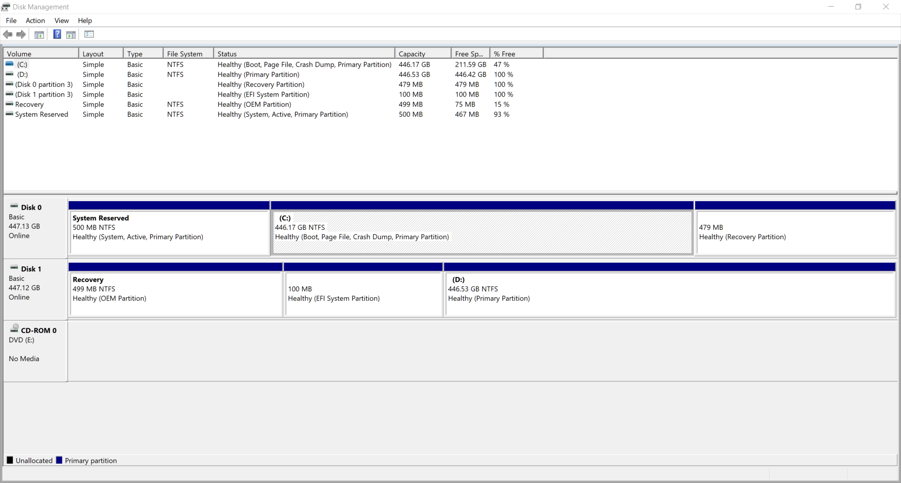The width and height of the screenshot is (901, 483).
Task: Click the 'No Media' label under CD-ROM 0
Action: [24, 358]
